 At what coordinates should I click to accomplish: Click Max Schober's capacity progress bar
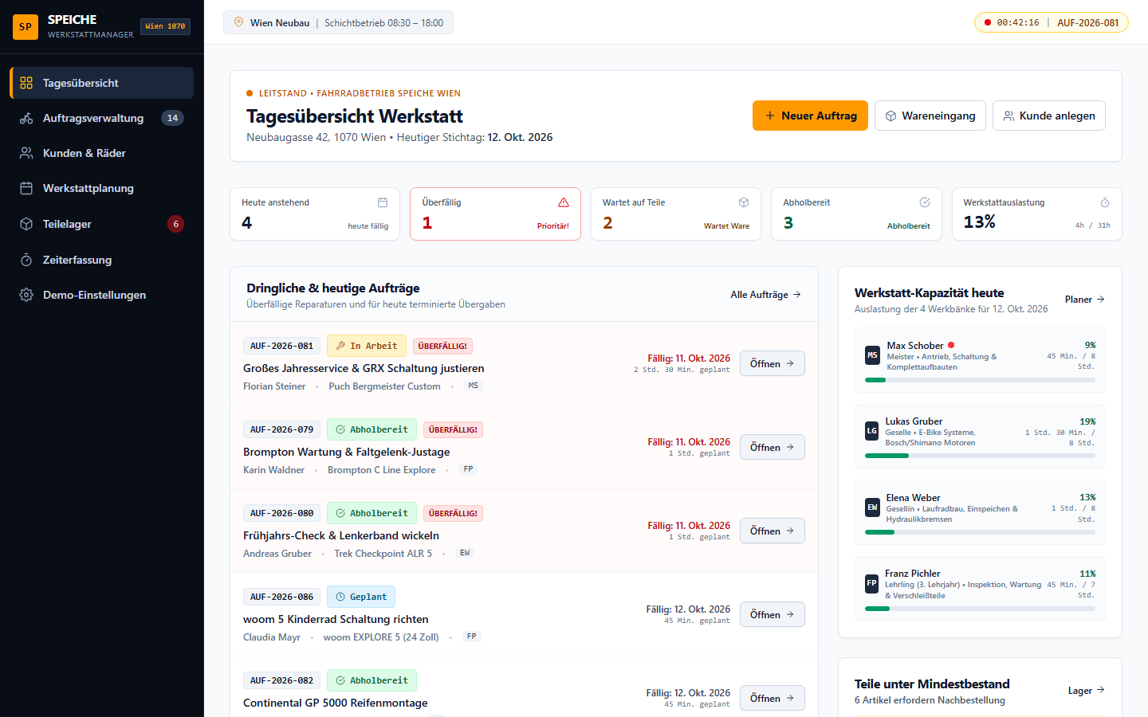point(980,380)
